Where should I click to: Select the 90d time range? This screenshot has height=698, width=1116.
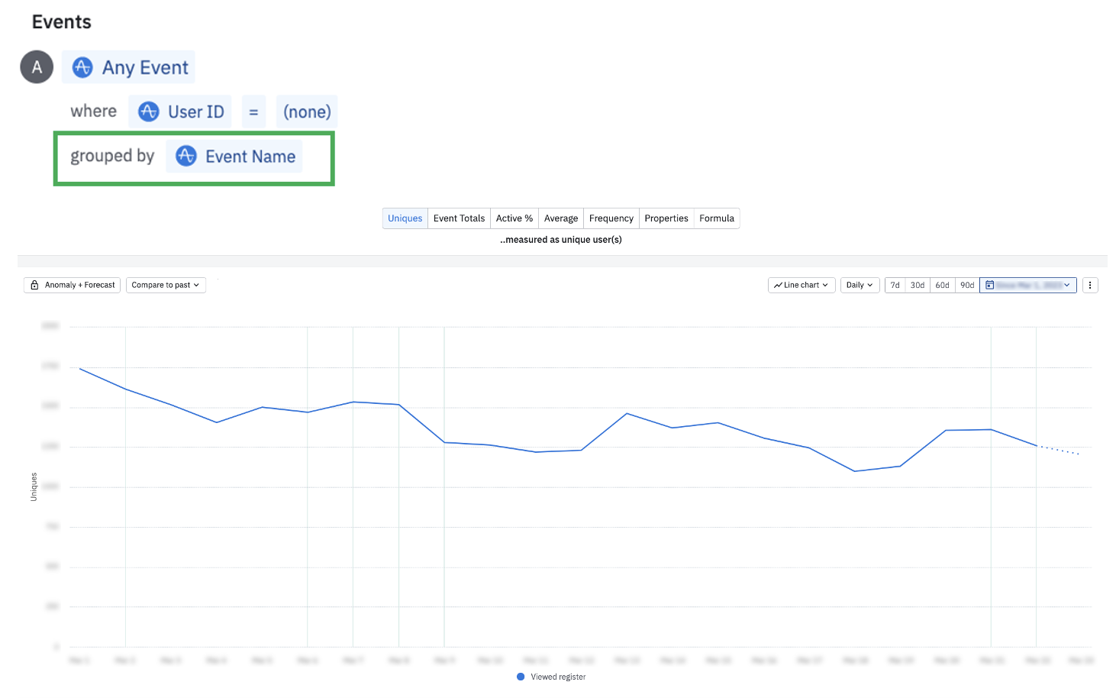pyautogui.click(x=967, y=285)
